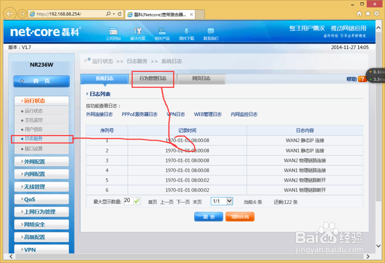The height and width of the screenshot is (263, 385).
Task: Switch to the 行为管理日志 tab
Action: tap(152, 79)
